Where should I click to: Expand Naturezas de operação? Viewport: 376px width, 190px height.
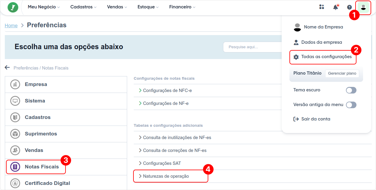pyautogui.click(x=166, y=176)
